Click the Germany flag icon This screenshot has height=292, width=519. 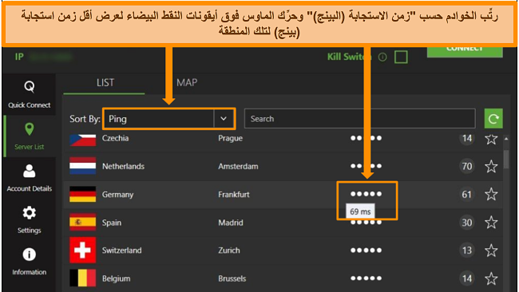click(83, 194)
